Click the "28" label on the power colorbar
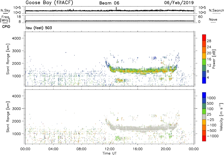The image size is (224, 155). [x=209, y=41]
